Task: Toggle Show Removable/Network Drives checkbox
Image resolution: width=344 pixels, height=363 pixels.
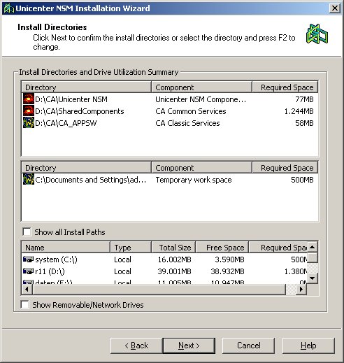Action: point(24,305)
